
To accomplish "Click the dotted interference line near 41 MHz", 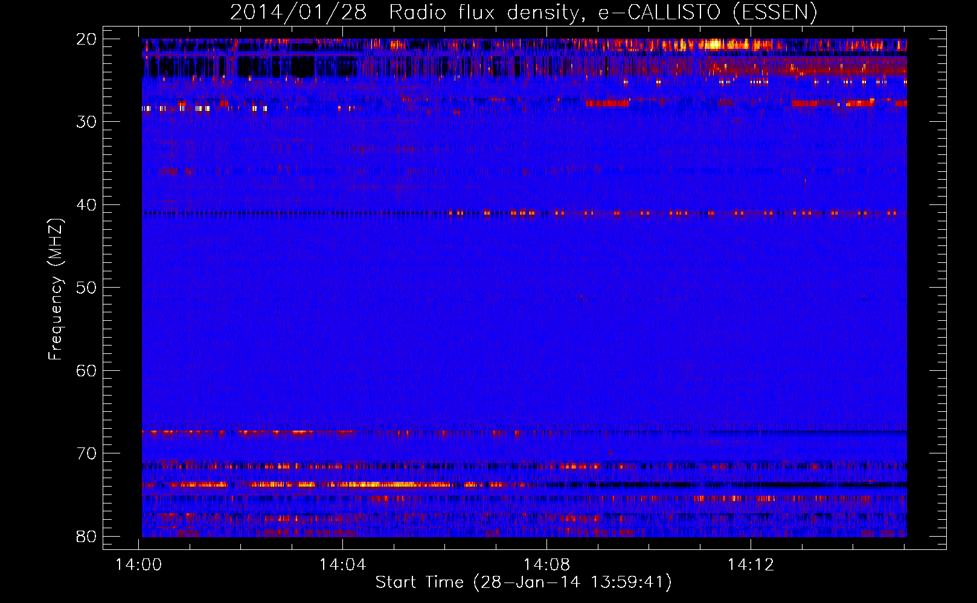I will click(524, 213).
